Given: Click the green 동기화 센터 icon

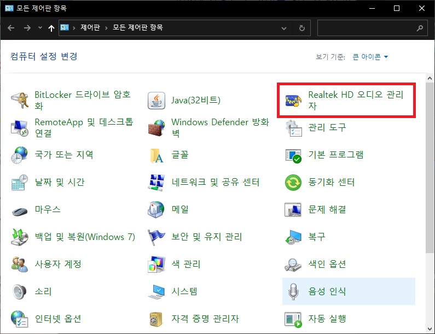Looking at the screenshot, I should (293, 183).
